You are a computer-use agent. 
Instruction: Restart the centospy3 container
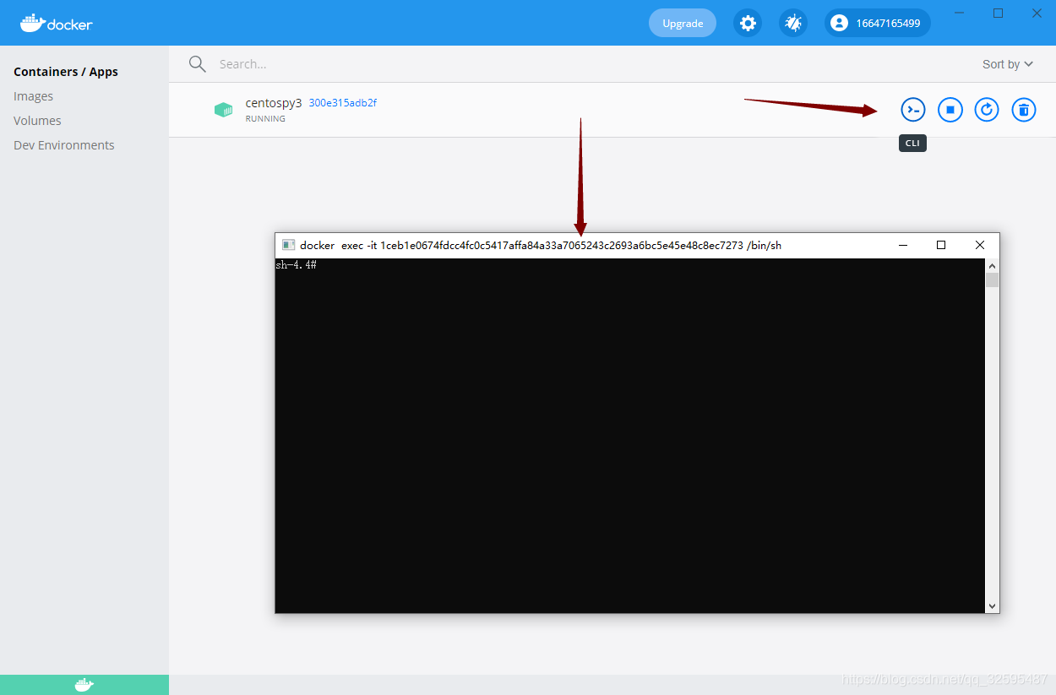987,109
